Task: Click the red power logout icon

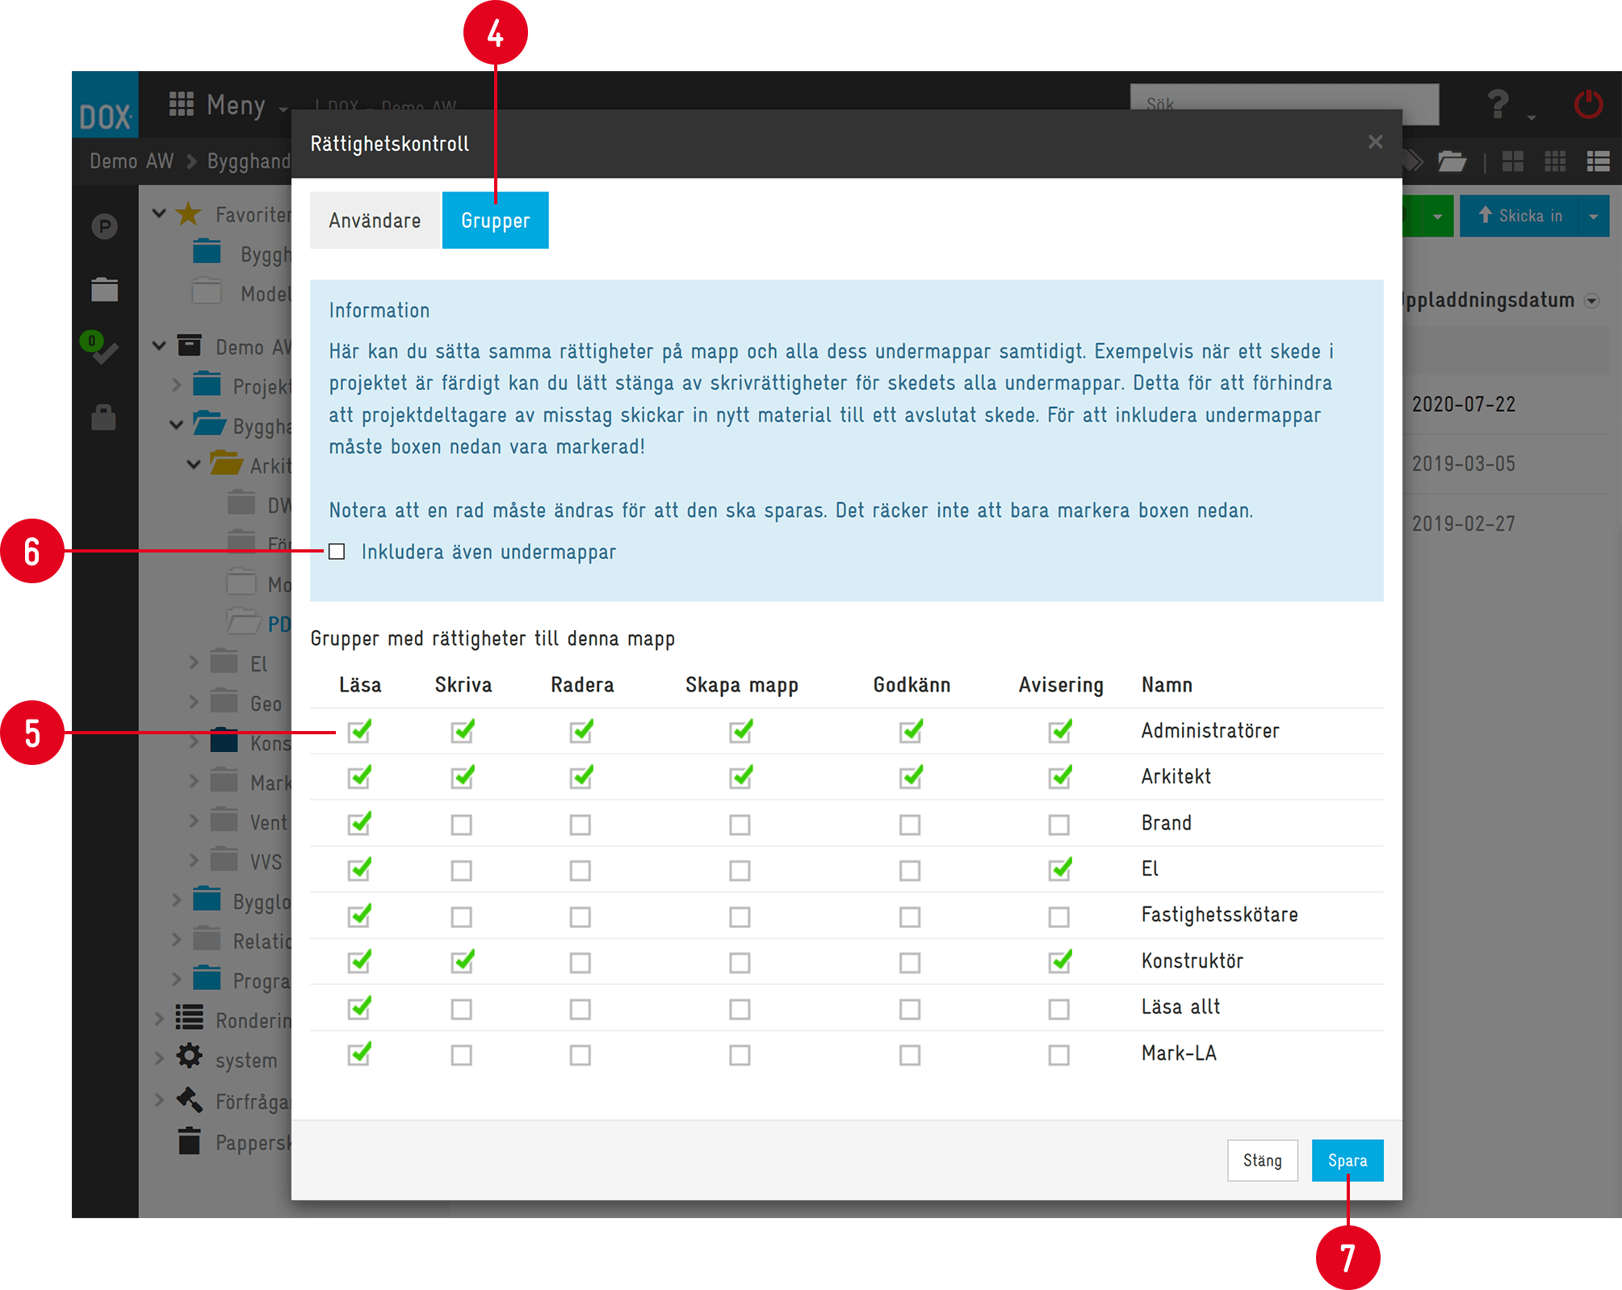Action: point(1587,106)
